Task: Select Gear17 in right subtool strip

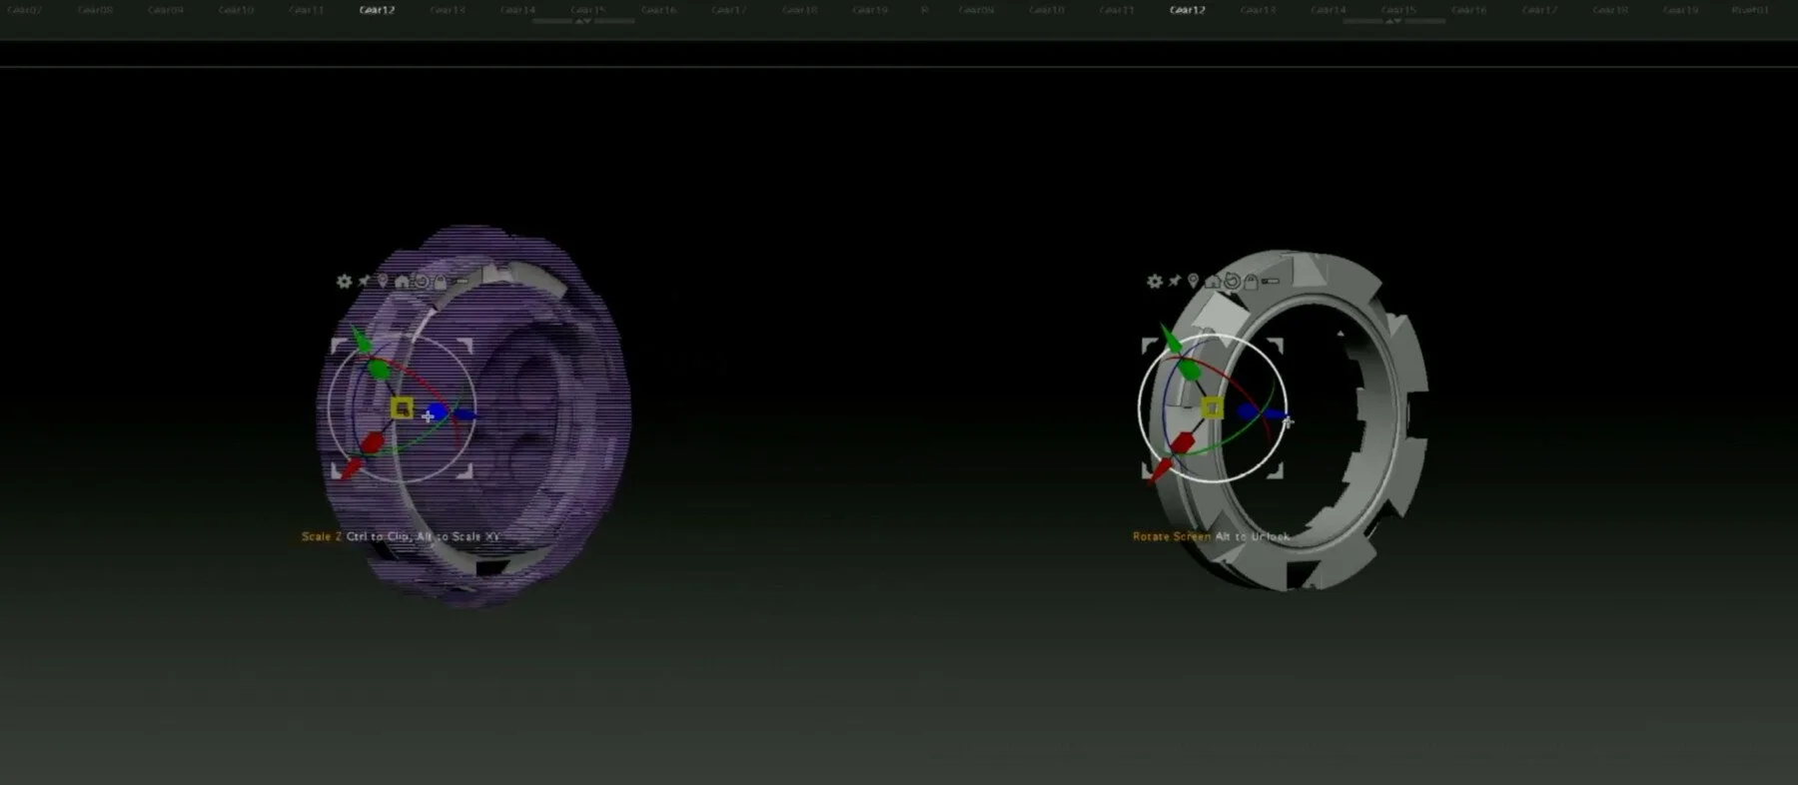Action: tap(1540, 10)
